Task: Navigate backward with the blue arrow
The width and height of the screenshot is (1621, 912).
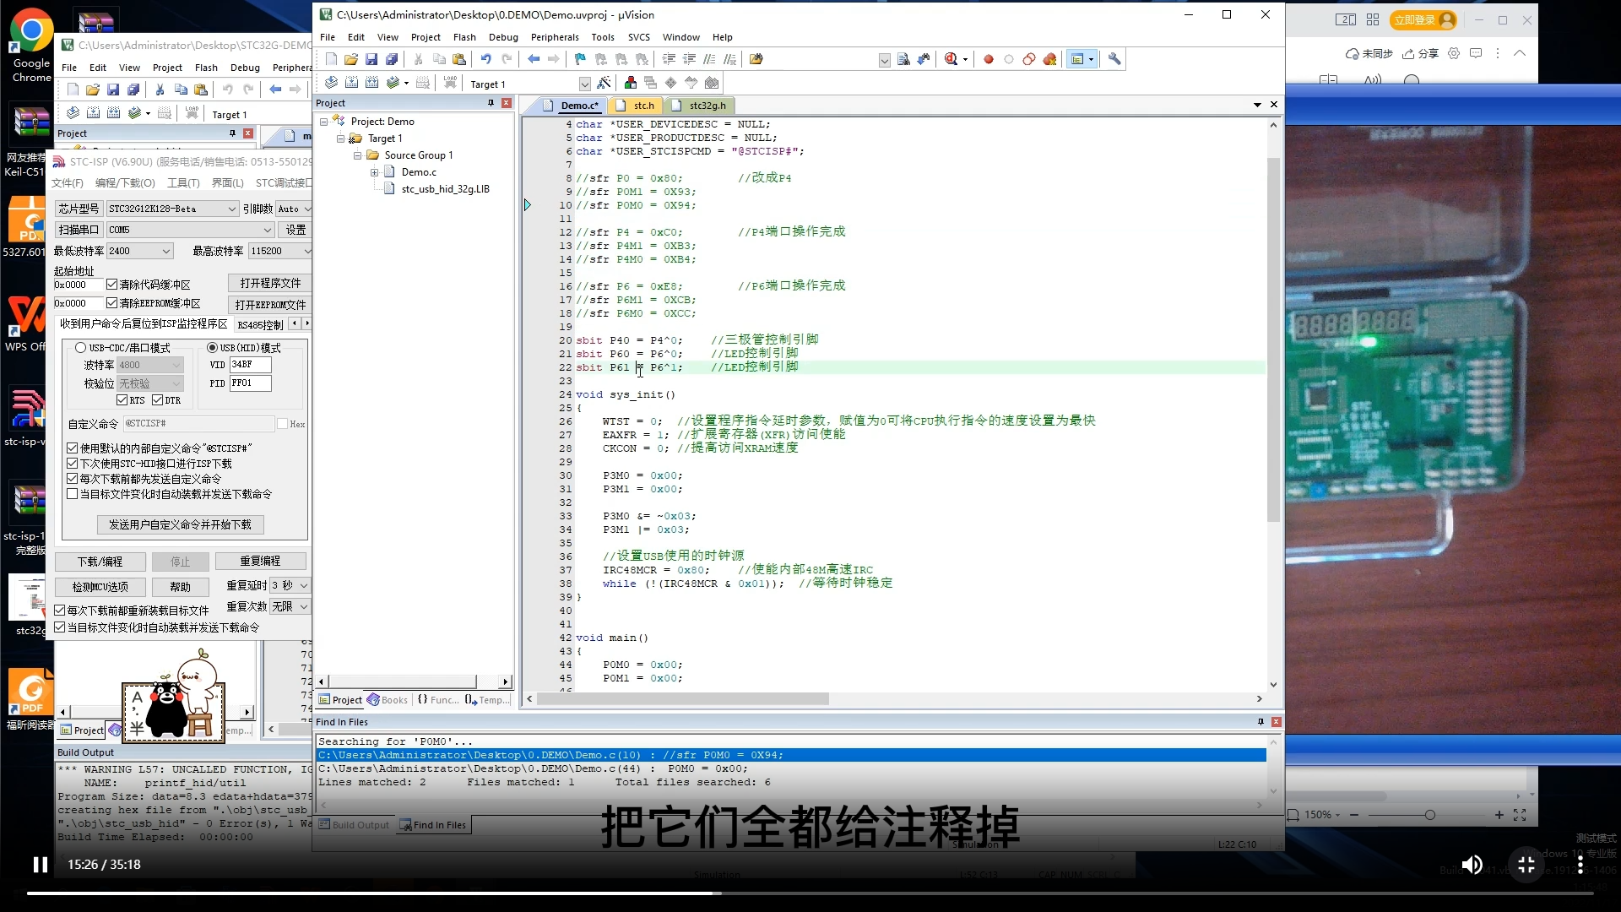Action: (534, 59)
